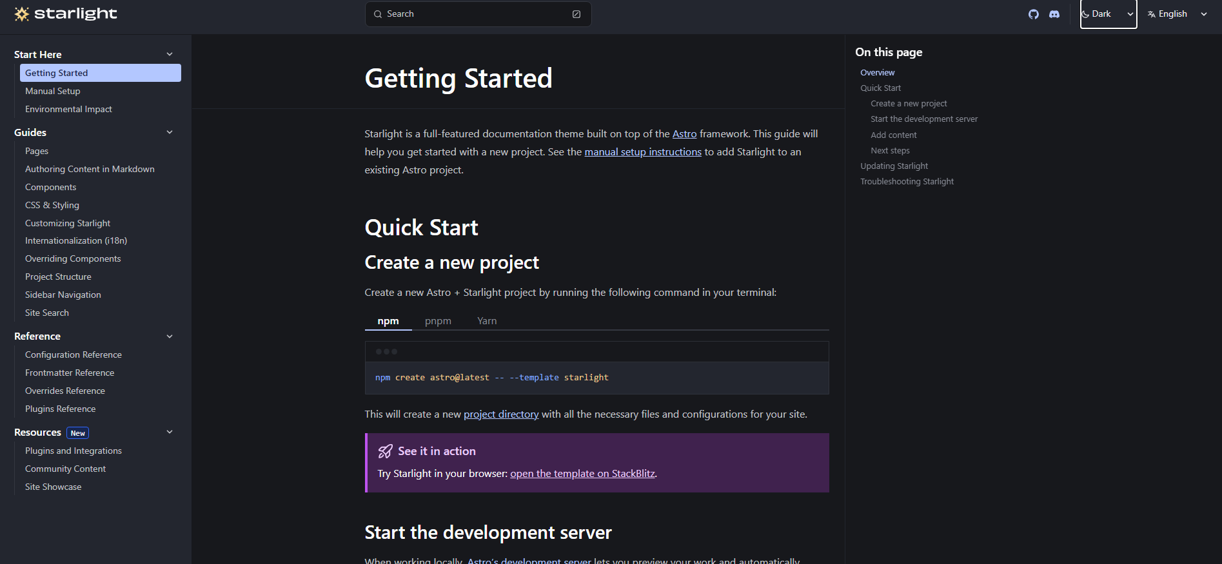The height and width of the screenshot is (564, 1222).
Task: Open the project directory link
Action: point(501,414)
